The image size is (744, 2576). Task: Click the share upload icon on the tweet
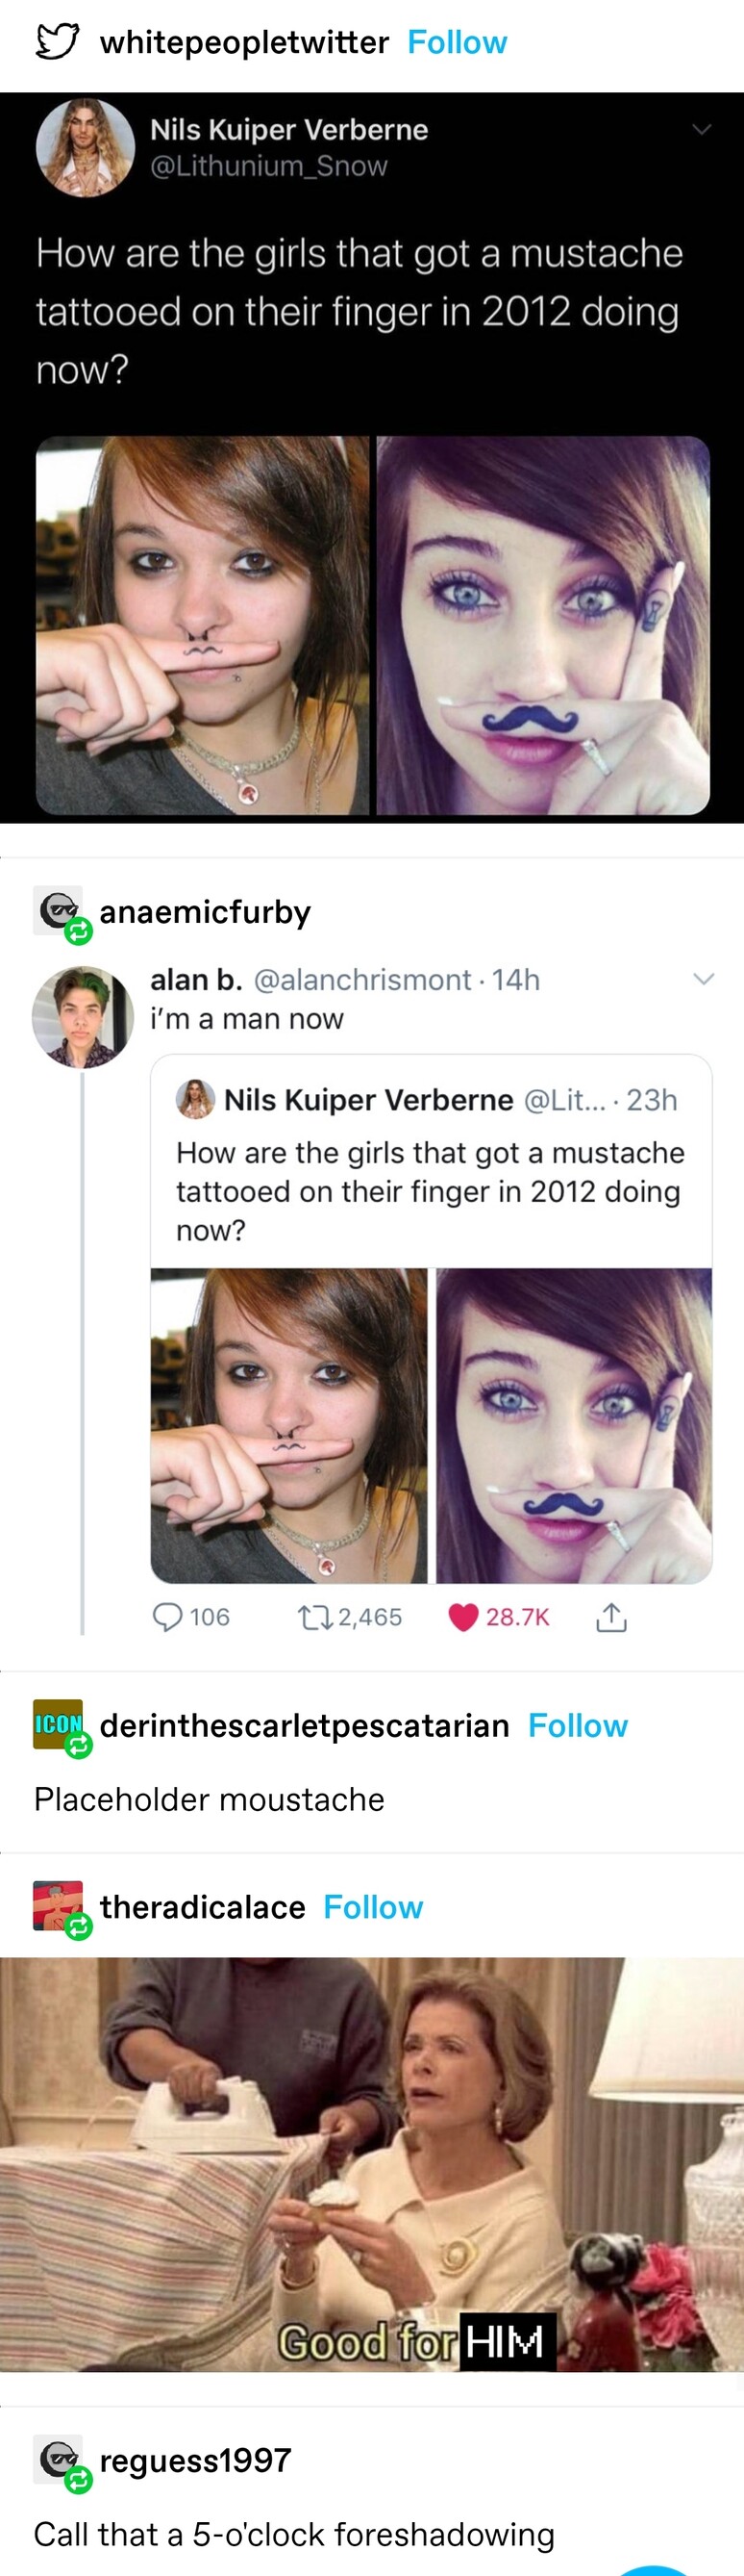click(611, 1617)
